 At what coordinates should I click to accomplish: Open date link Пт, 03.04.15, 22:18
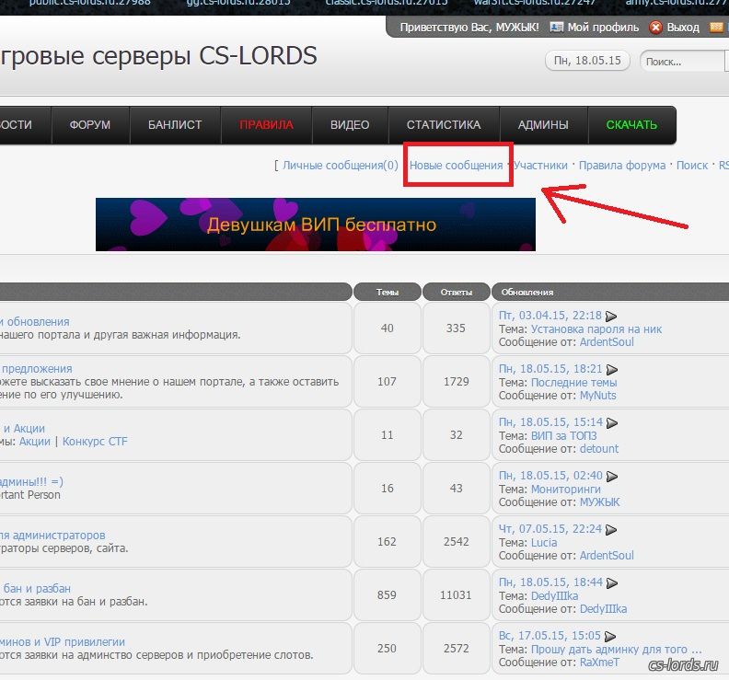point(550,316)
